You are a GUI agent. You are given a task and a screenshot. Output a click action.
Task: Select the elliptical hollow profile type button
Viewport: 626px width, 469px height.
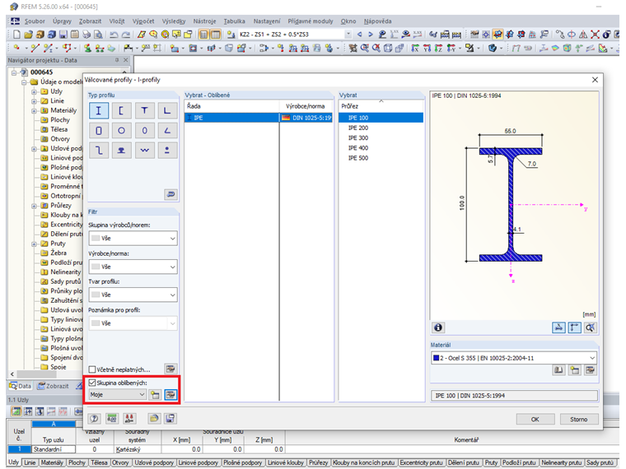(x=144, y=130)
